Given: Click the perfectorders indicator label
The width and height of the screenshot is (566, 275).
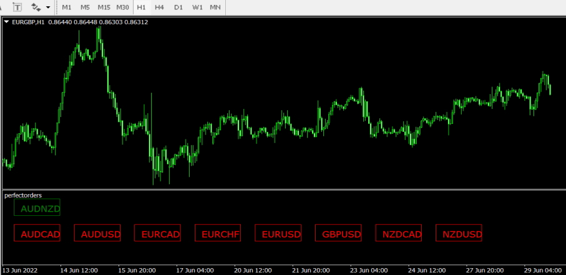Looking at the screenshot, I should tap(23, 195).
